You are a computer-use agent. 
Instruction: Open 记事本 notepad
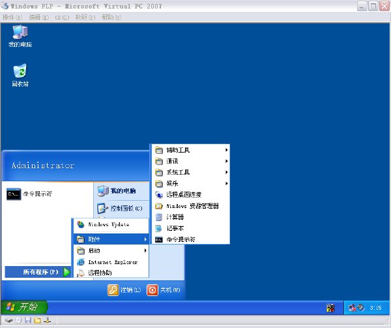click(191, 228)
